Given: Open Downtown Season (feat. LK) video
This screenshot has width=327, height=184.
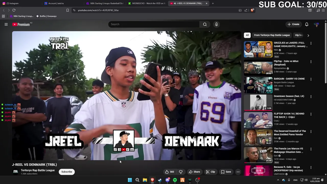Looking at the screenshot, I should (x=289, y=96).
